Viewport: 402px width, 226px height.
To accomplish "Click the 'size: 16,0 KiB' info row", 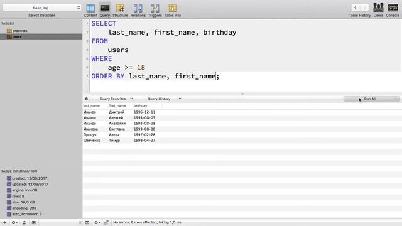I will (x=21, y=202).
